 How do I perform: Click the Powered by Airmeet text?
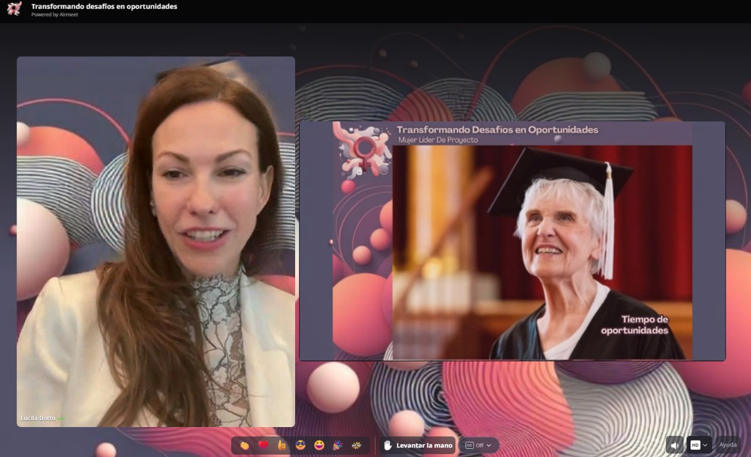[x=55, y=15]
